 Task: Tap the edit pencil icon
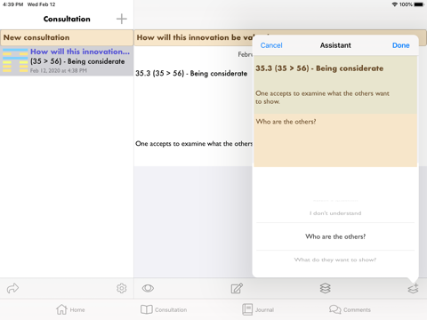237,288
